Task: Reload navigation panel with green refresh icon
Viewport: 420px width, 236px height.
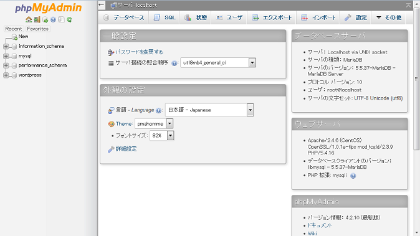Action: 69,19
